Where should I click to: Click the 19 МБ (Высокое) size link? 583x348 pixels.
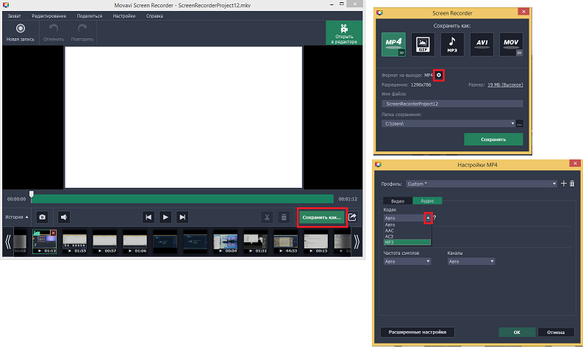click(505, 84)
